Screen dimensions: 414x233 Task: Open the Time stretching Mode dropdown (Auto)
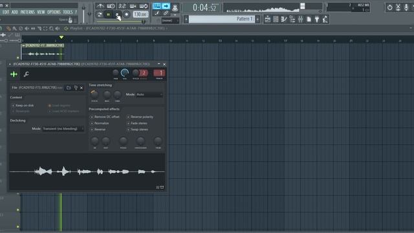(x=149, y=94)
